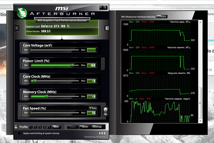Click the core frequency graph
Screen dimensions: 214x143
pyautogui.click(x=160, y=34)
